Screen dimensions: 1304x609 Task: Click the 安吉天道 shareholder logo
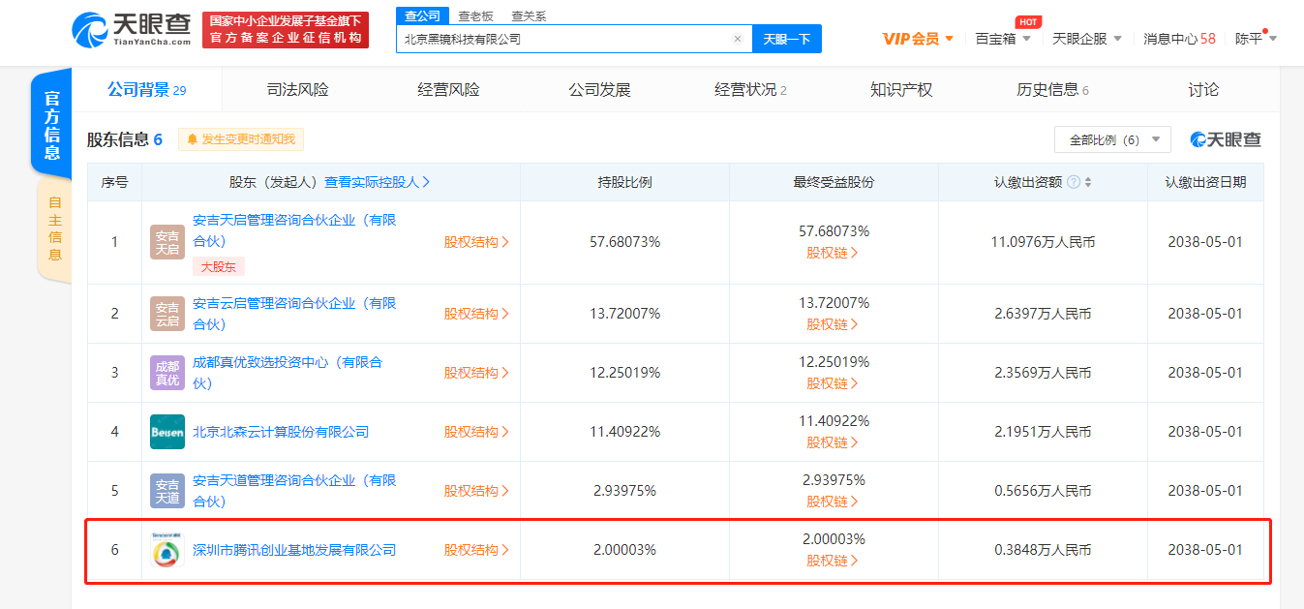click(167, 491)
